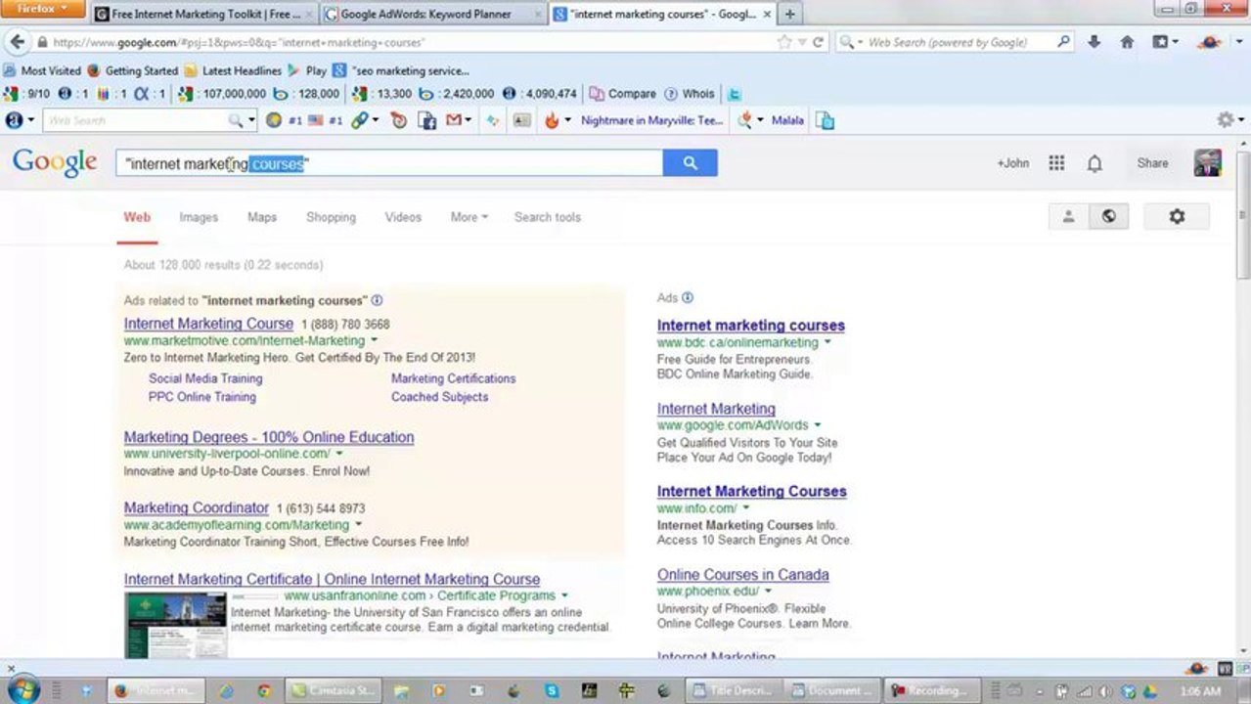Expand arrow next to www.info.com URL
Screen dimensions: 1251x704
(746, 508)
